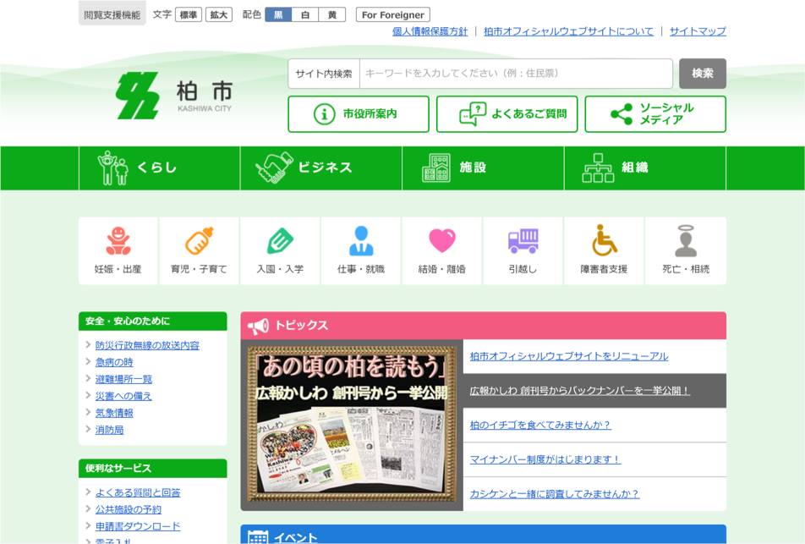Click the あの頃の柏を読もう banner image

(352, 425)
